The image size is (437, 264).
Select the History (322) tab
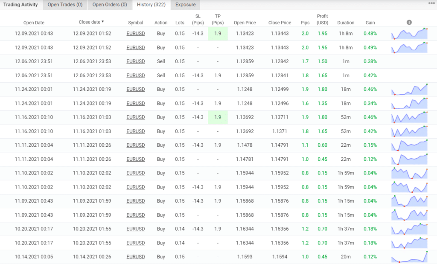pyautogui.click(x=151, y=5)
